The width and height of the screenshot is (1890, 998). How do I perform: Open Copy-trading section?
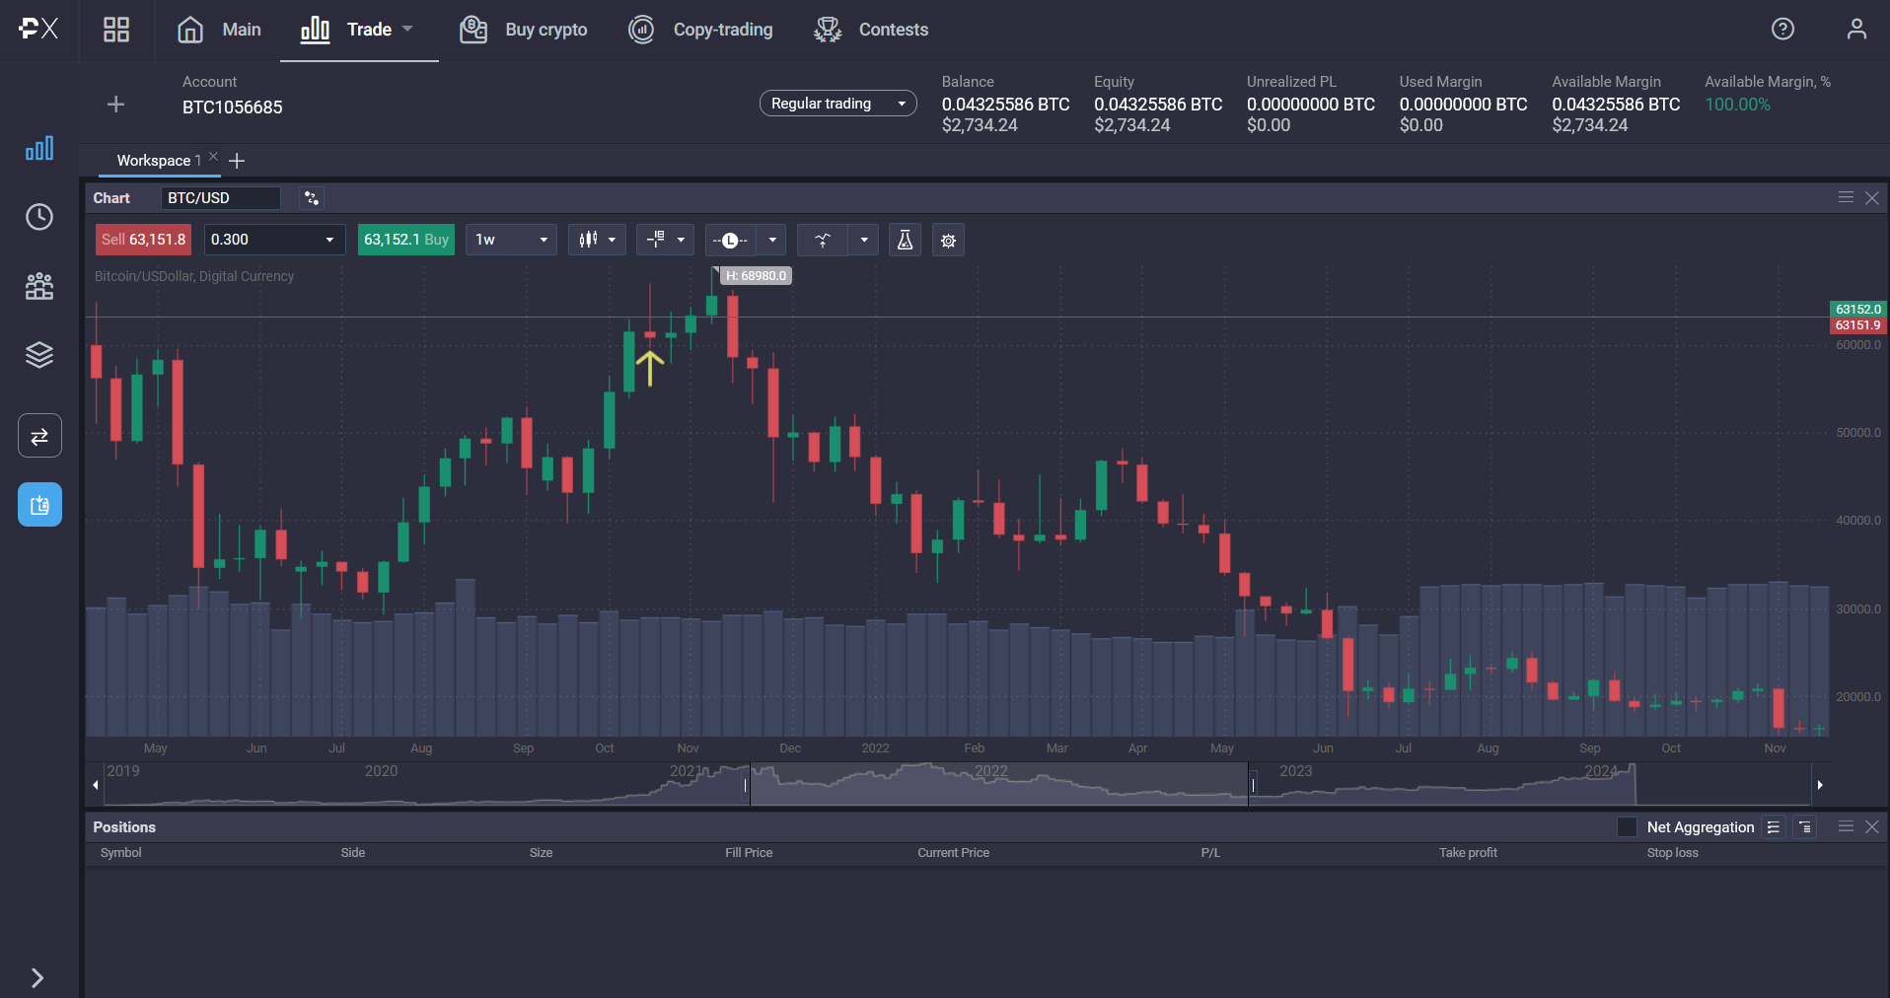coord(701,30)
